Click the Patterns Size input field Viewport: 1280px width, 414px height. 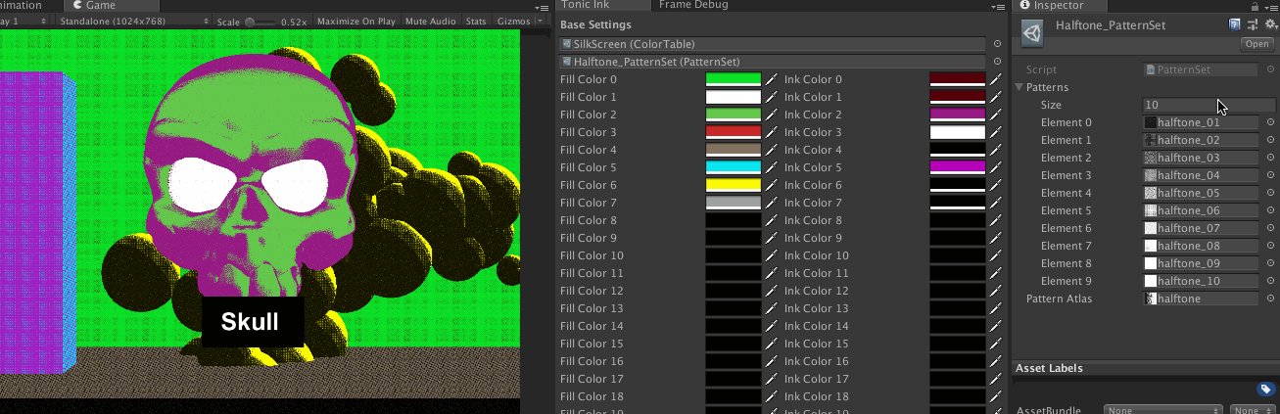[x=1209, y=105]
